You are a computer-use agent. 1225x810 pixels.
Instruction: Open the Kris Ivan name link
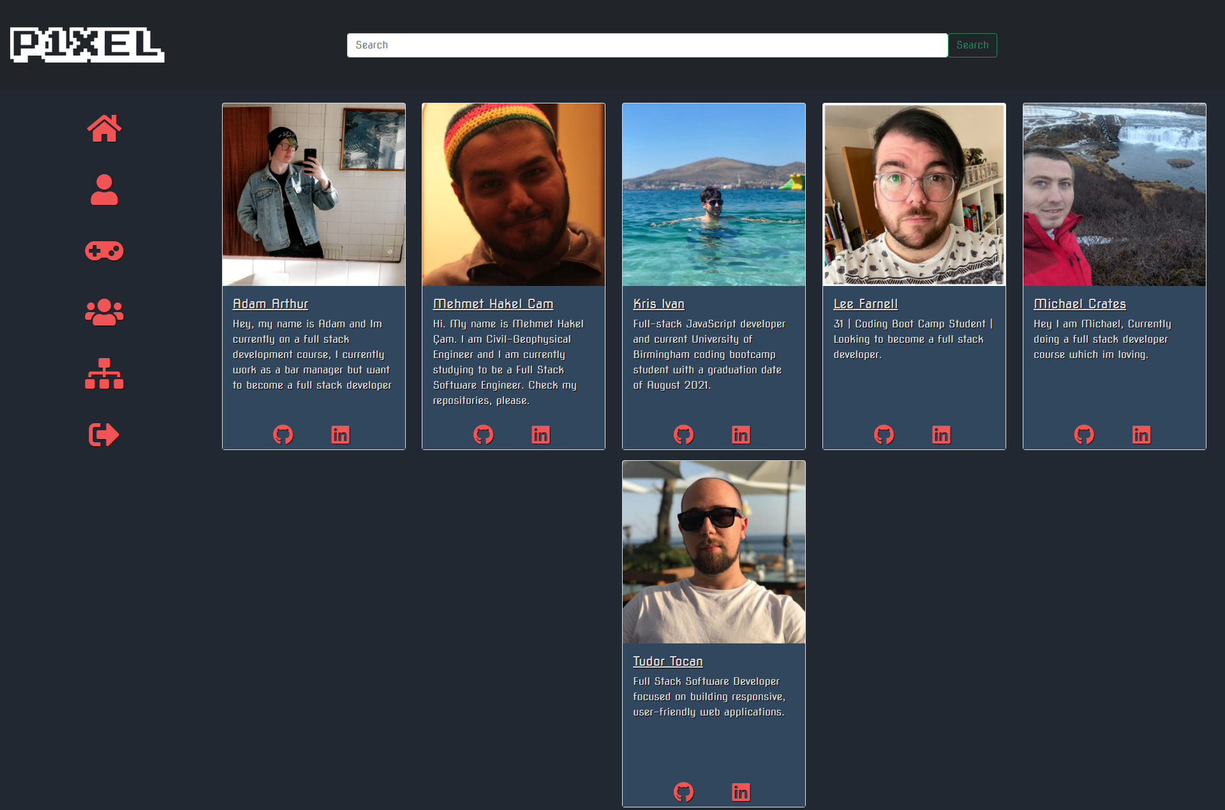(x=658, y=304)
